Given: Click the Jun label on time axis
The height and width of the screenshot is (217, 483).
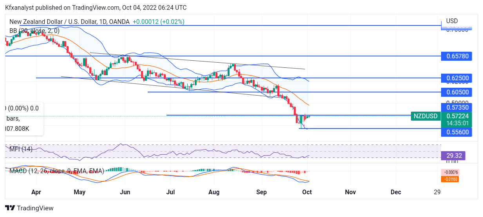Looking at the screenshot, I should [125, 192].
